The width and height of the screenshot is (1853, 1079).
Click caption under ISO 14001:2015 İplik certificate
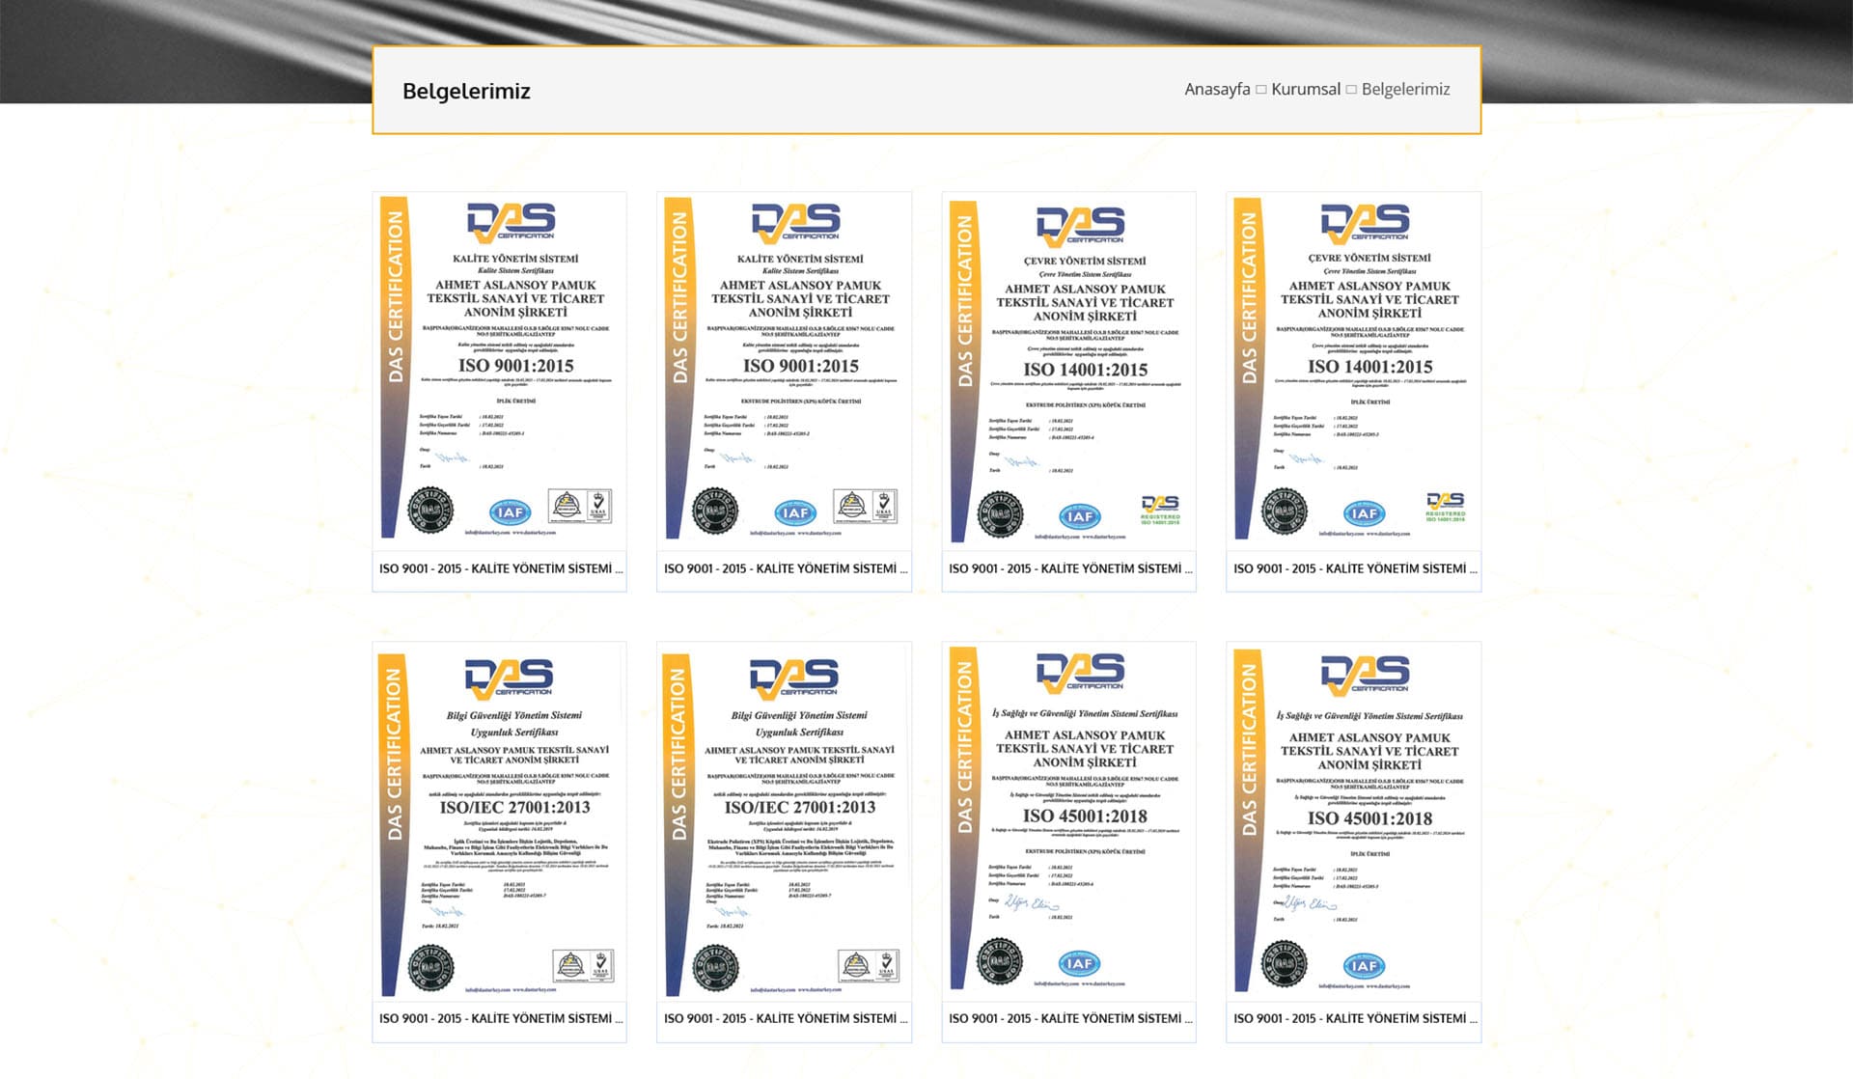click(x=1354, y=568)
